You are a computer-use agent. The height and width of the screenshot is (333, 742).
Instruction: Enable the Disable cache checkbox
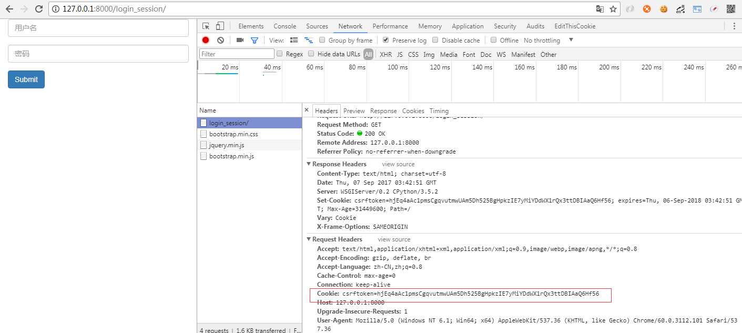coord(435,40)
